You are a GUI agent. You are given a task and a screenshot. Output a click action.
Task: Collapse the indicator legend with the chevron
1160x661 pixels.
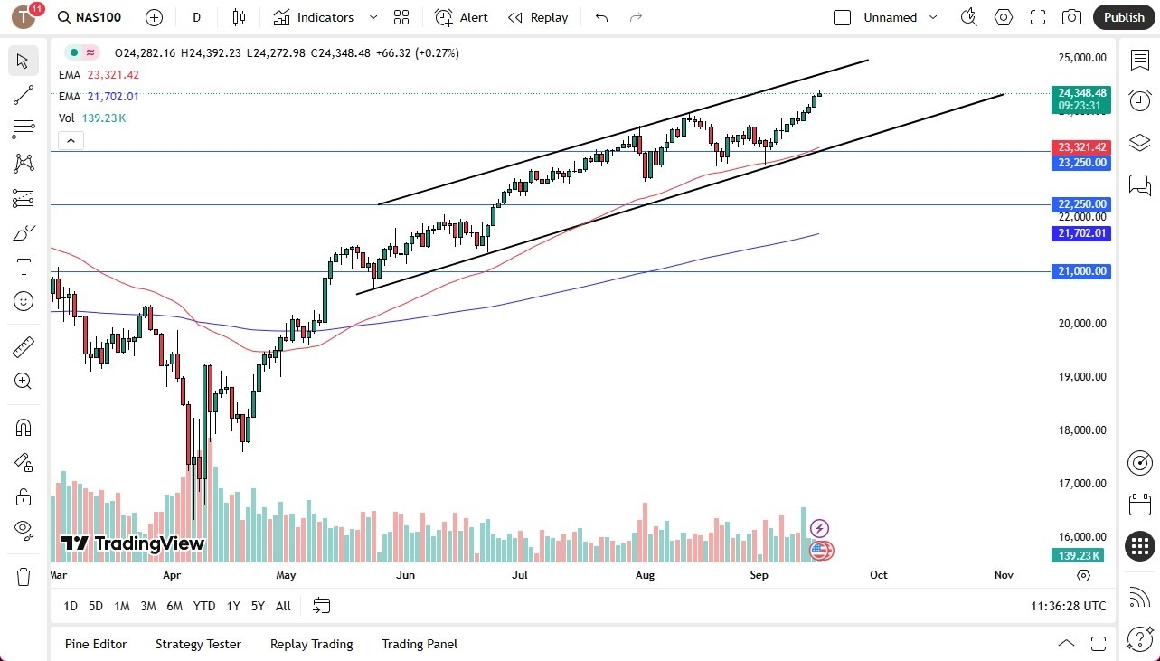[x=71, y=140]
